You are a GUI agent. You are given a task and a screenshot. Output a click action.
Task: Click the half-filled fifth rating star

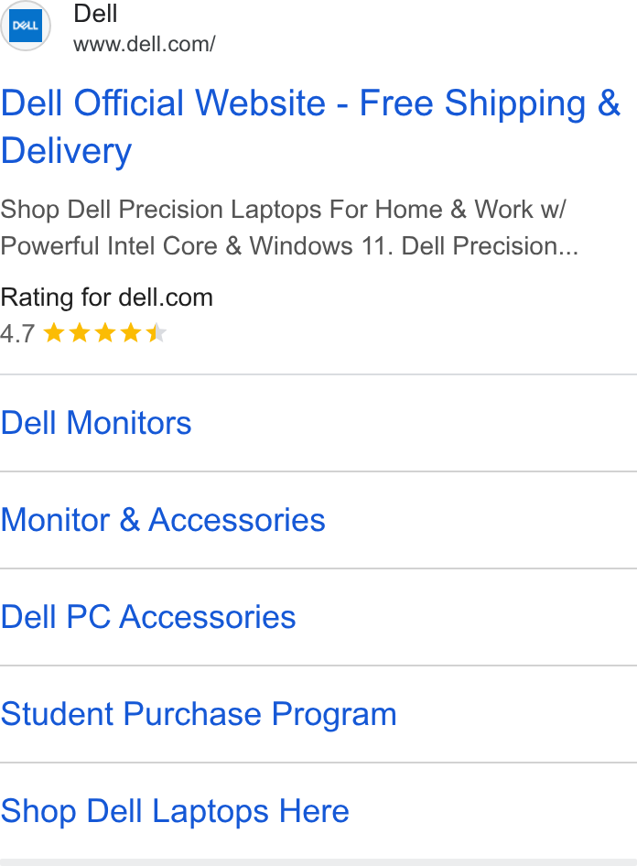pos(157,333)
